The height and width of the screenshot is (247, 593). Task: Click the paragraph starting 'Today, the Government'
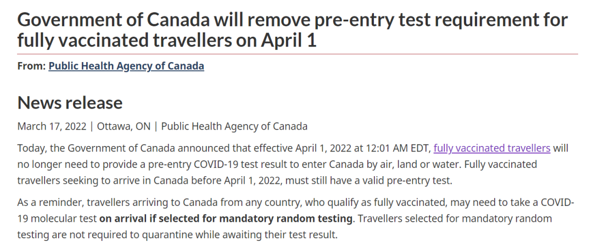pos(293,164)
